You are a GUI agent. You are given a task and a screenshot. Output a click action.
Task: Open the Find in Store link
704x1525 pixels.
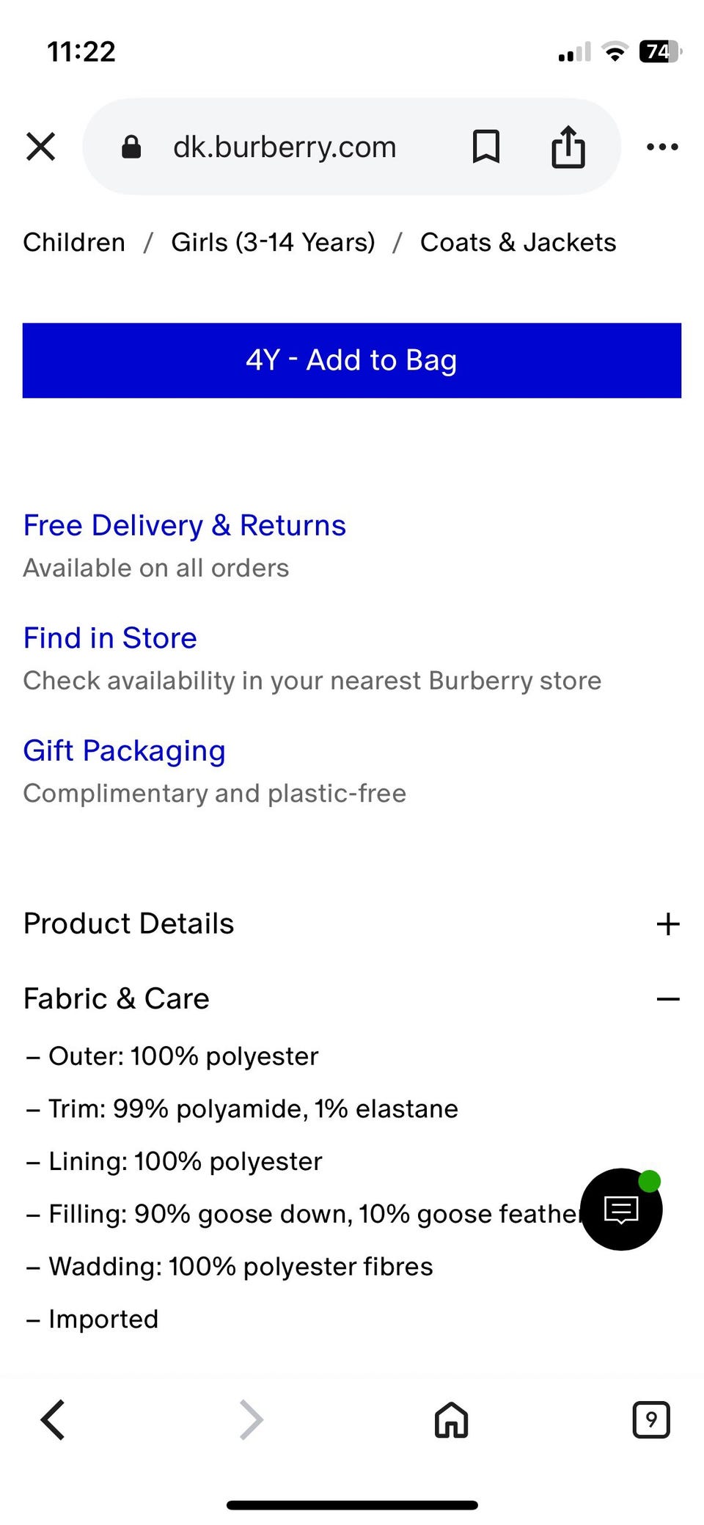tap(110, 638)
